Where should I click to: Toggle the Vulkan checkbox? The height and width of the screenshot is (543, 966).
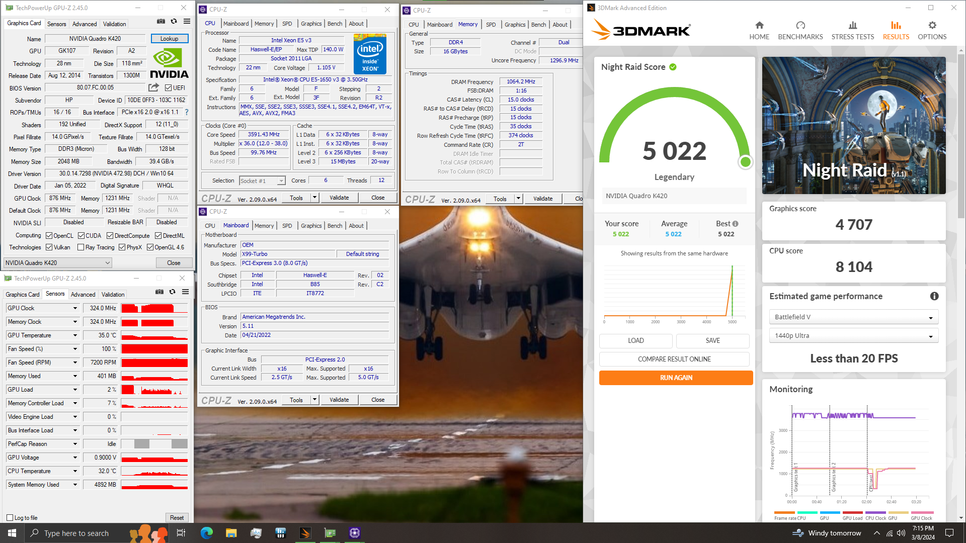[49, 247]
